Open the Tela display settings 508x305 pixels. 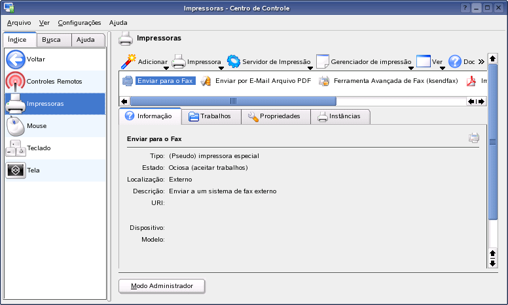[56, 170]
